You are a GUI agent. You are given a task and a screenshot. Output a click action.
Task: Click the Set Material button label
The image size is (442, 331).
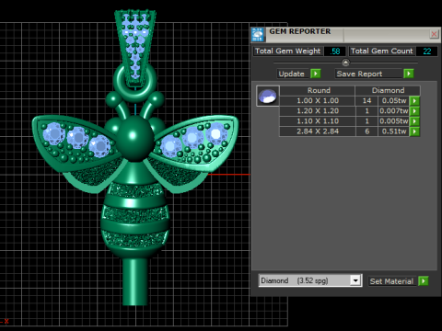[392, 281]
